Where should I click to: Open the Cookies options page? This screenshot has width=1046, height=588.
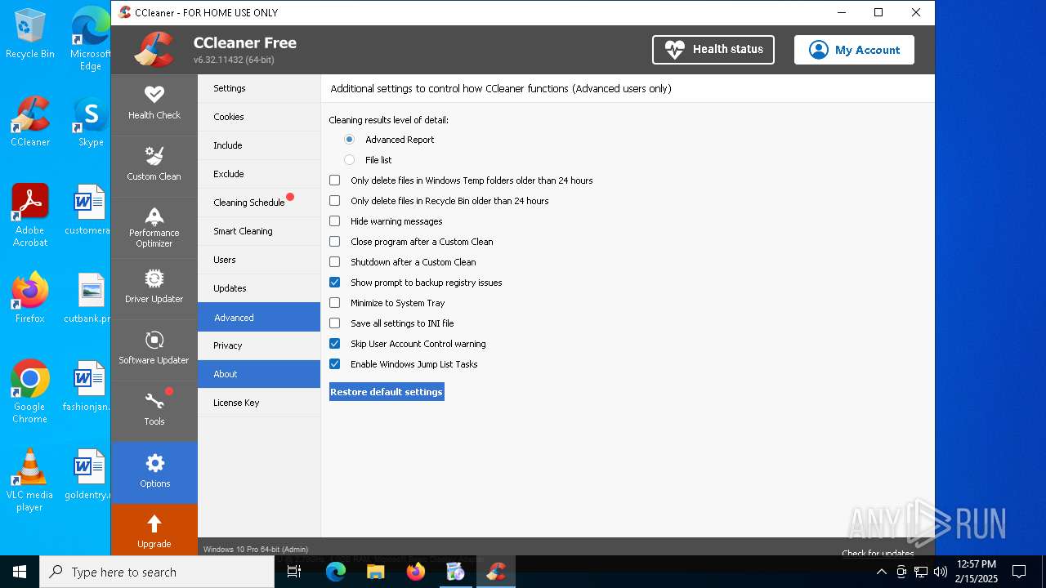tap(259, 117)
